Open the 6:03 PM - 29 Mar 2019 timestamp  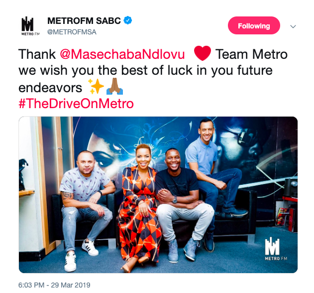click(x=54, y=285)
